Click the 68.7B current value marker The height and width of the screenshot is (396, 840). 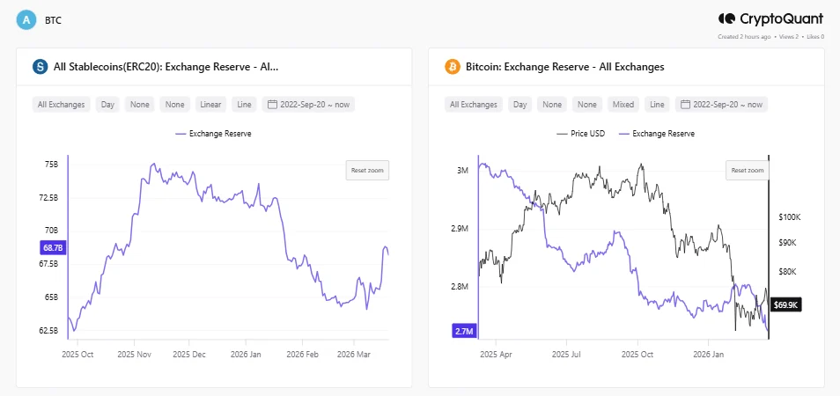click(52, 249)
